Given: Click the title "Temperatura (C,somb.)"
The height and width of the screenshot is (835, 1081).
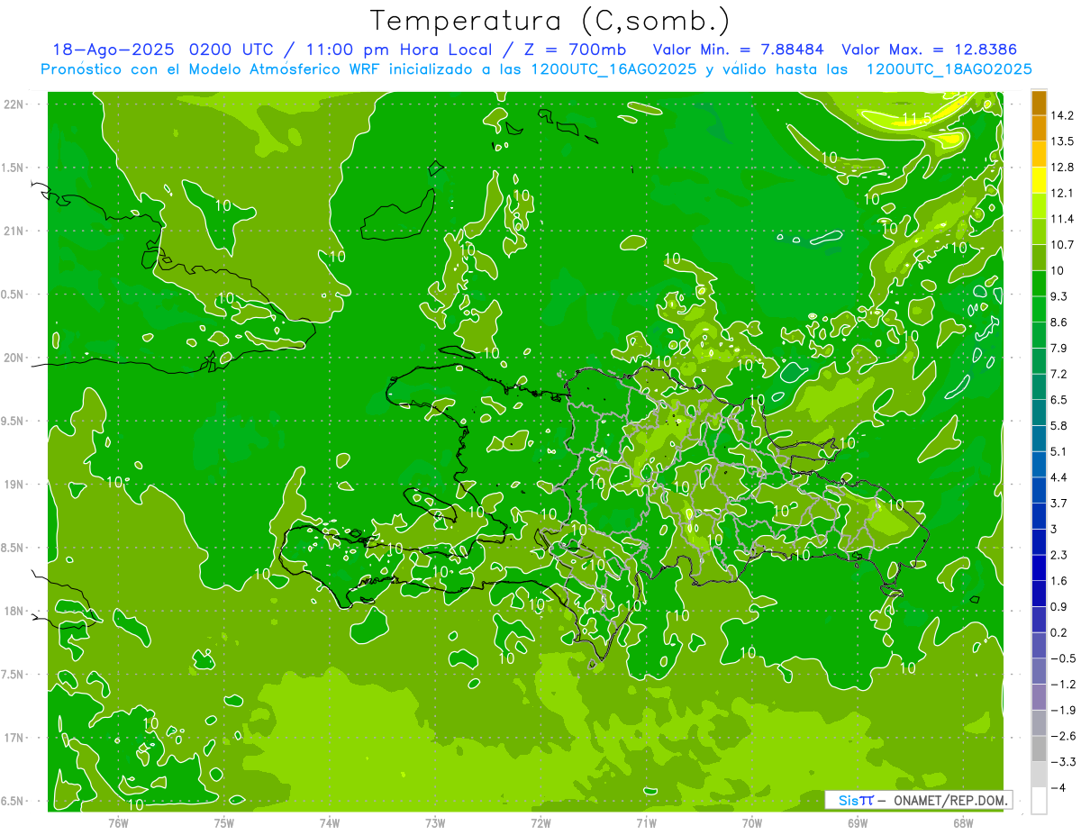Looking at the screenshot, I should coord(550,21).
